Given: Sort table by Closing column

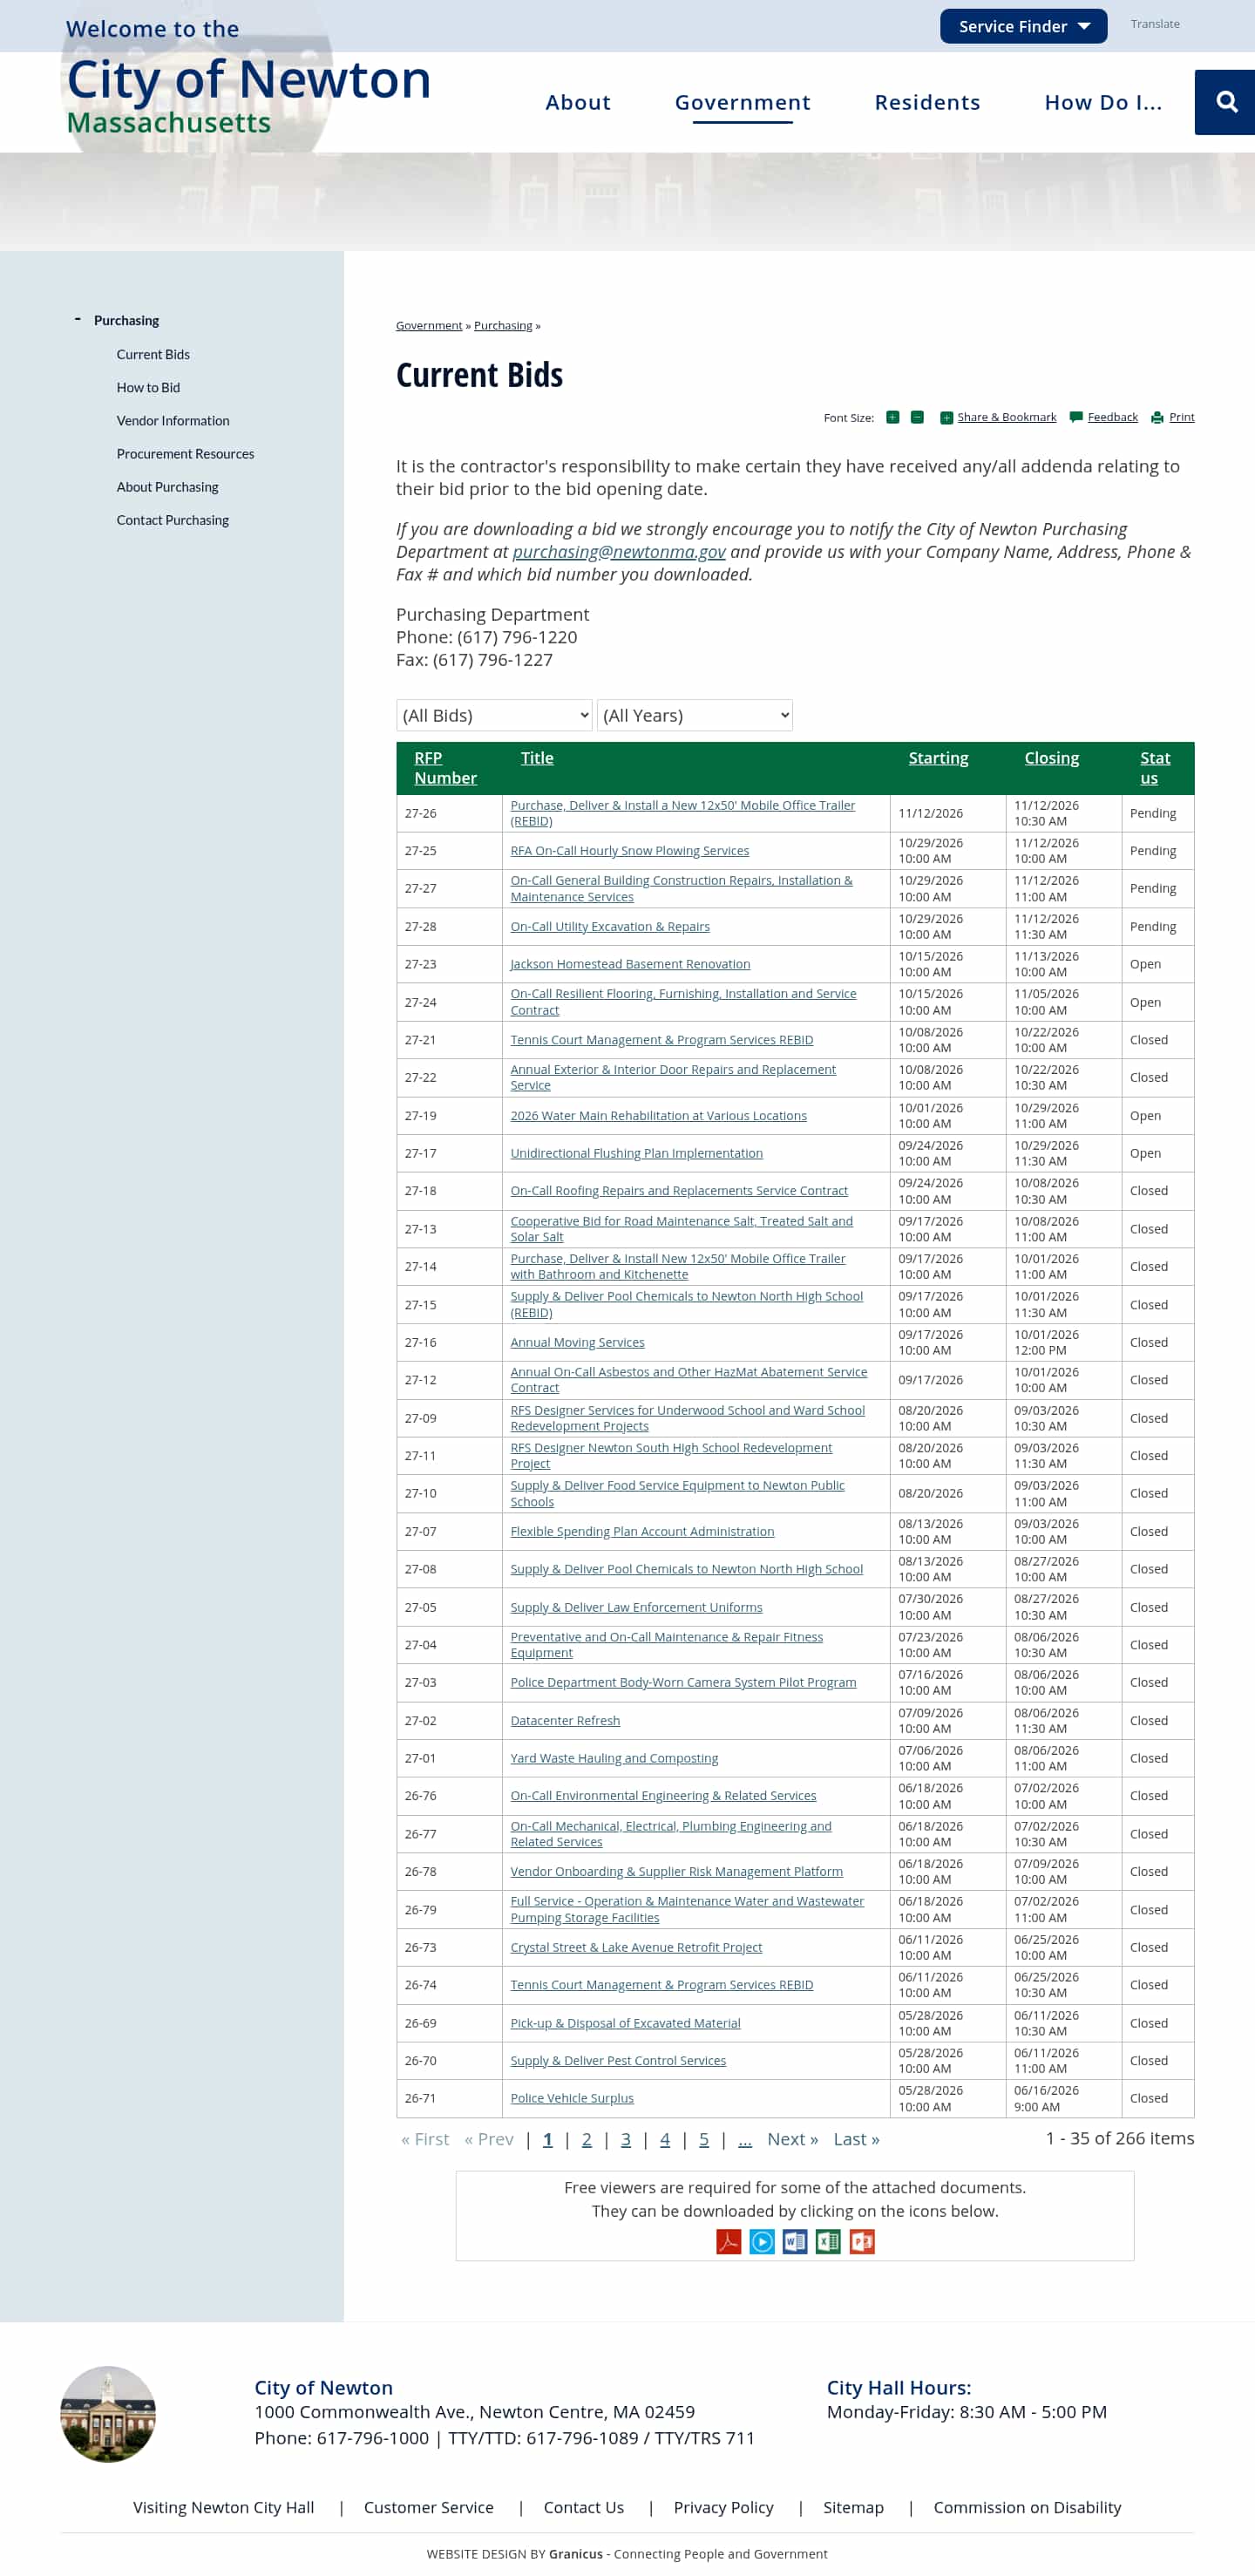Looking at the screenshot, I should [x=1051, y=758].
